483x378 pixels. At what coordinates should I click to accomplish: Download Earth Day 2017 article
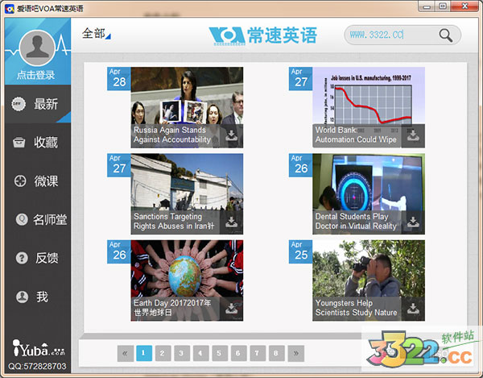pos(231,308)
